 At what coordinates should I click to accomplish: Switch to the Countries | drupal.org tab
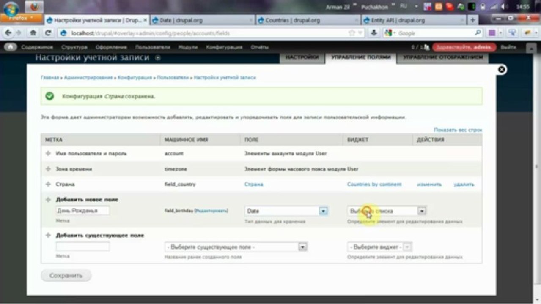click(308, 20)
